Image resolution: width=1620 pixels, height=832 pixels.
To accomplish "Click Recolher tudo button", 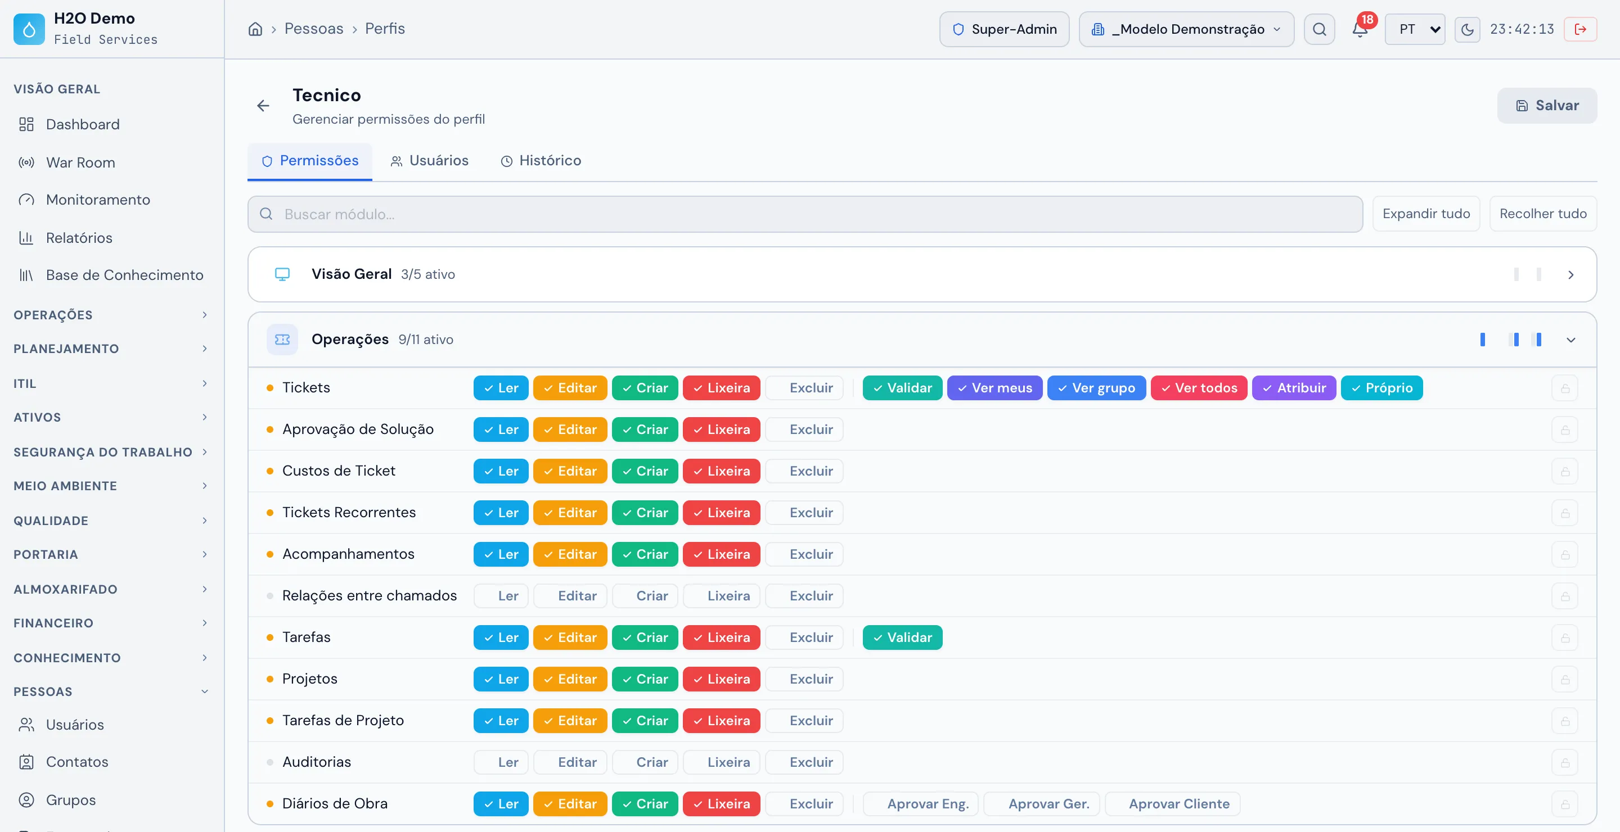I will tap(1542, 214).
